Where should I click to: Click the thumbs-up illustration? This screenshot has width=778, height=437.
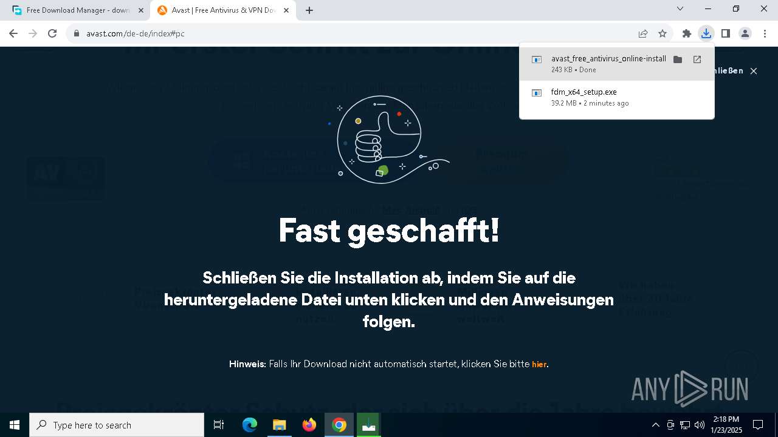click(389, 140)
